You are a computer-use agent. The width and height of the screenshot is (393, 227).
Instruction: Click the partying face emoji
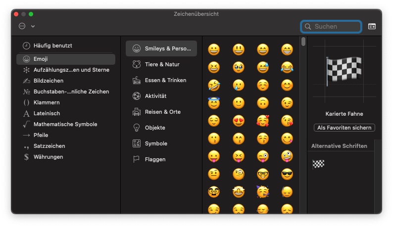pos(263,191)
